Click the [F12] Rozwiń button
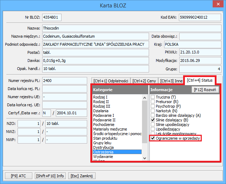This screenshot has height=184, width=226. 205,90
